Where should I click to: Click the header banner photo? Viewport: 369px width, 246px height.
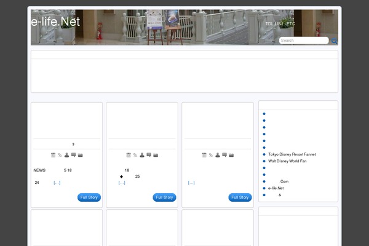coord(184,27)
